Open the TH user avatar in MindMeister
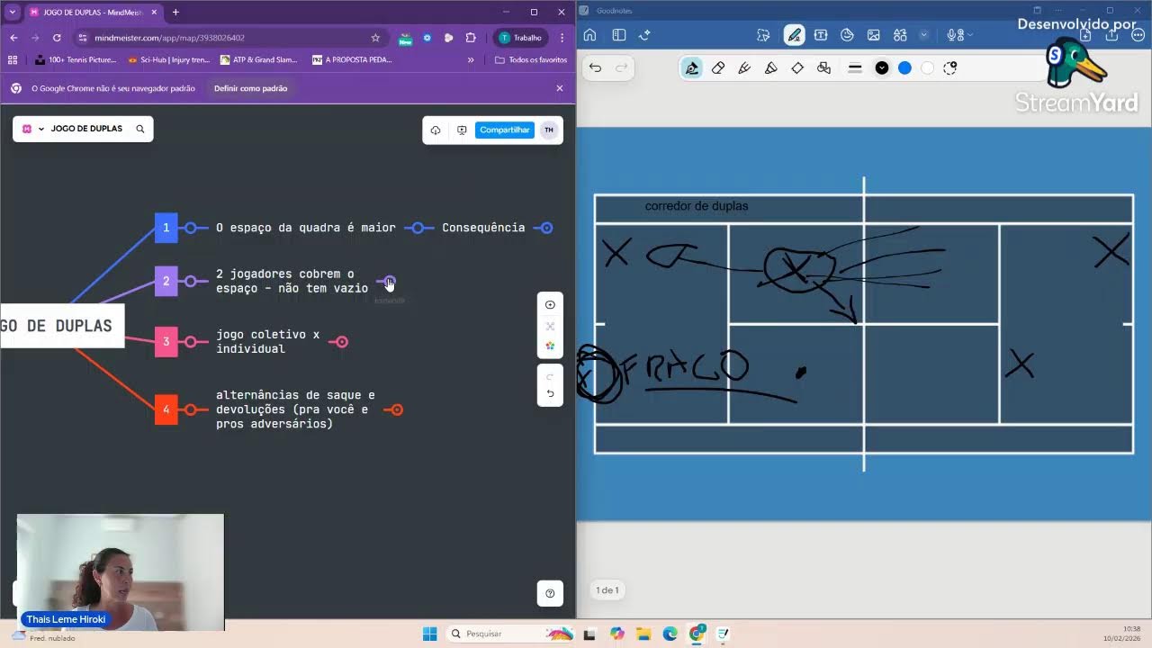The image size is (1152, 648). pyautogui.click(x=549, y=130)
